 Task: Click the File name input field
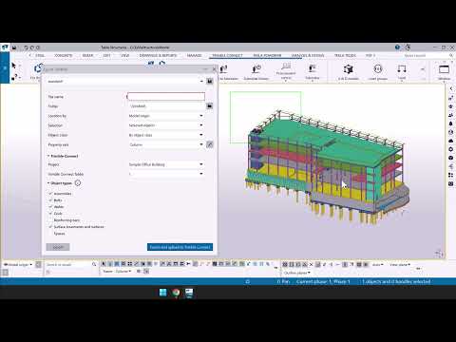(166, 97)
